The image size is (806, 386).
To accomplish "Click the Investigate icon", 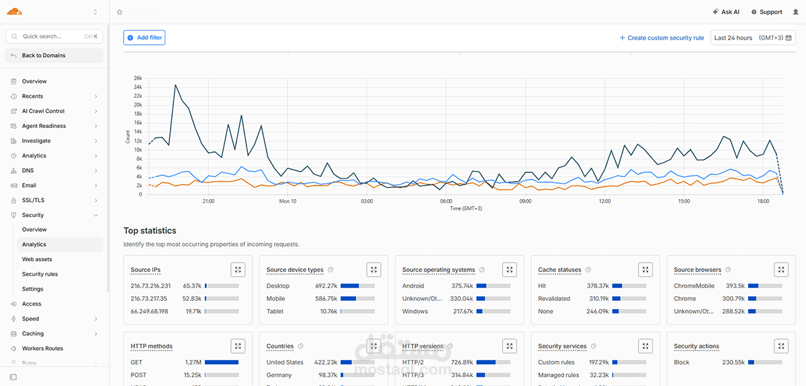I will click(14, 141).
